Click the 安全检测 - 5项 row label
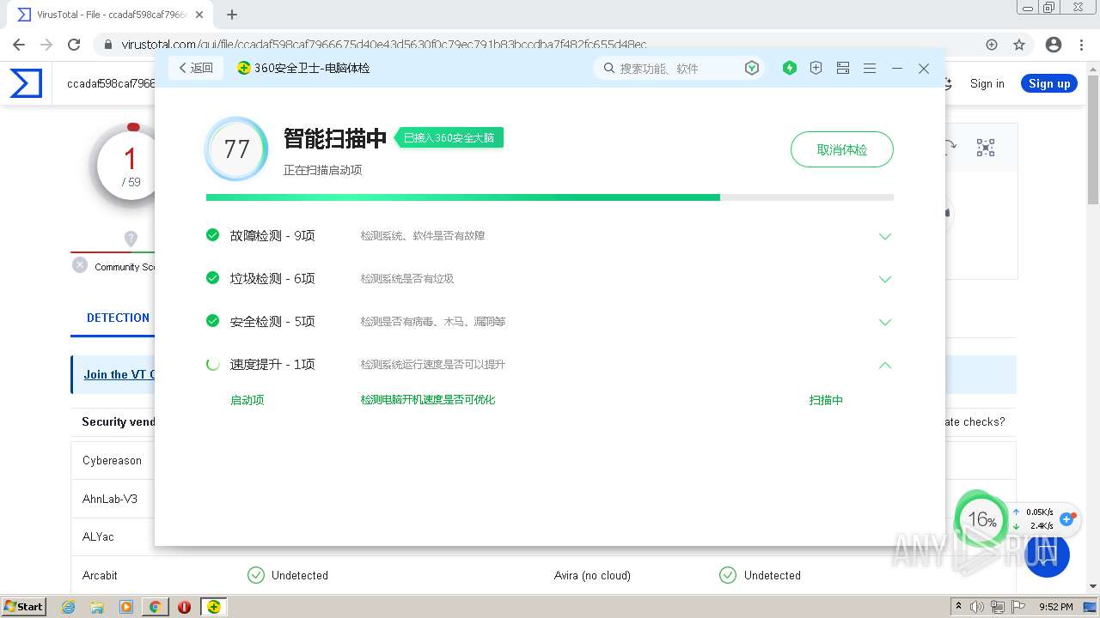 272,322
